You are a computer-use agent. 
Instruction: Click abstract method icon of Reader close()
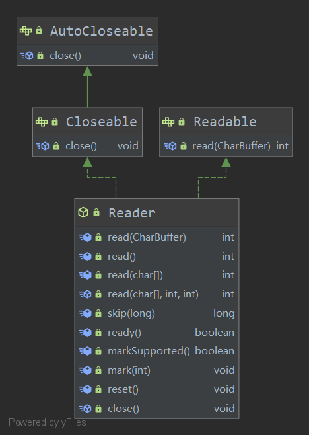[85, 409]
